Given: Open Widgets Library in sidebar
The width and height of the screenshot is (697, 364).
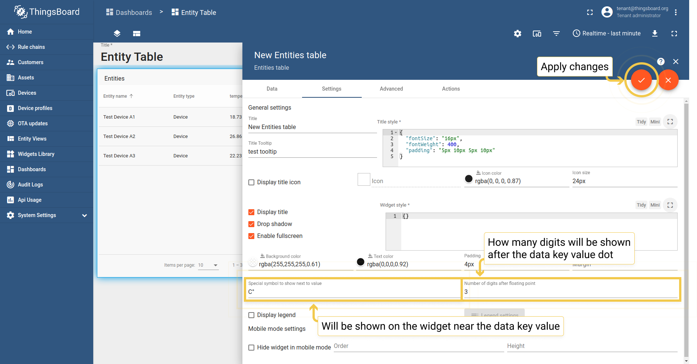Looking at the screenshot, I should (x=36, y=154).
